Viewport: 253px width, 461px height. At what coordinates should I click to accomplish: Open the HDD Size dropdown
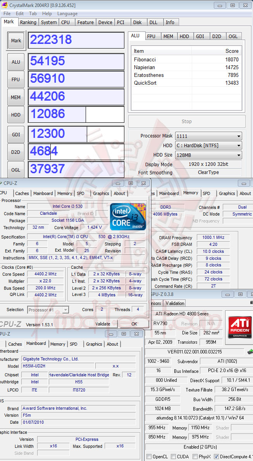pyautogui.click(x=208, y=155)
